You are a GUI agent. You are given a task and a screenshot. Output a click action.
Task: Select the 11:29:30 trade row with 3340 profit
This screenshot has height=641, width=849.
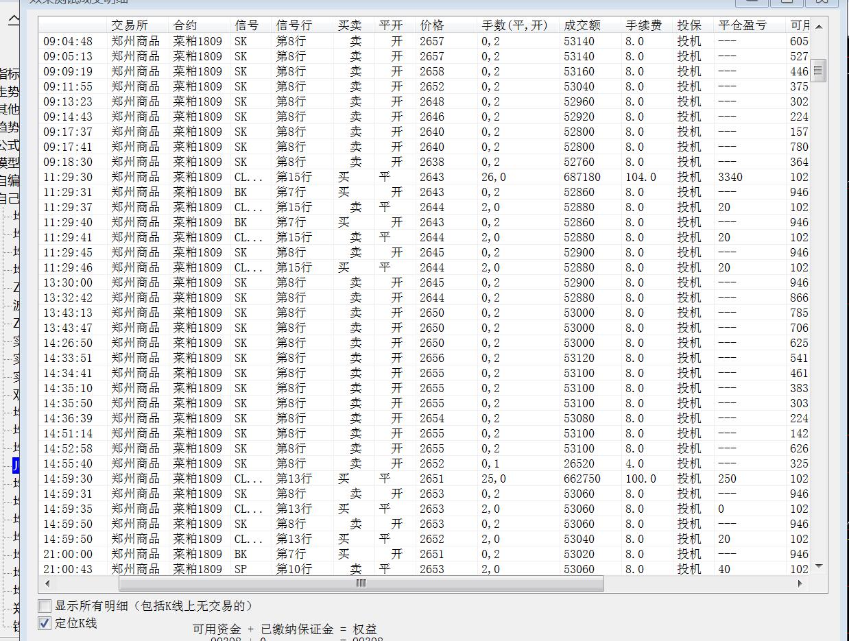coord(274,177)
